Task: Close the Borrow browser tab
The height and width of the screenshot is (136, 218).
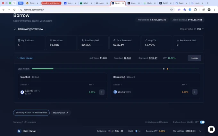Action: pos(123,3)
